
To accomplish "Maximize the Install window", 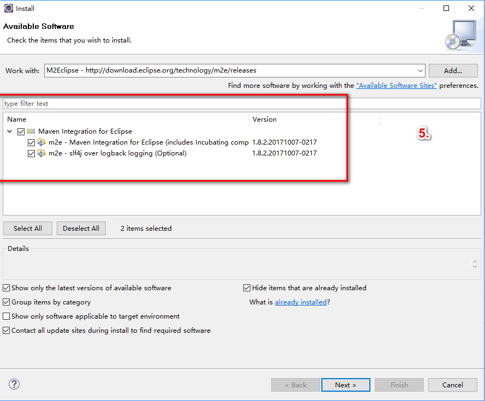I will point(446,8).
